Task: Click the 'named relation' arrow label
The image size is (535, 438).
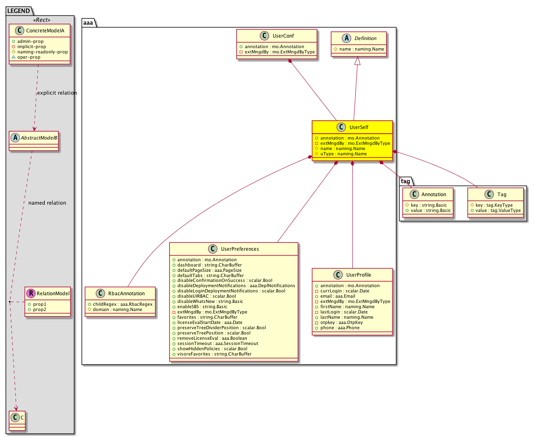Action: point(47,203)
